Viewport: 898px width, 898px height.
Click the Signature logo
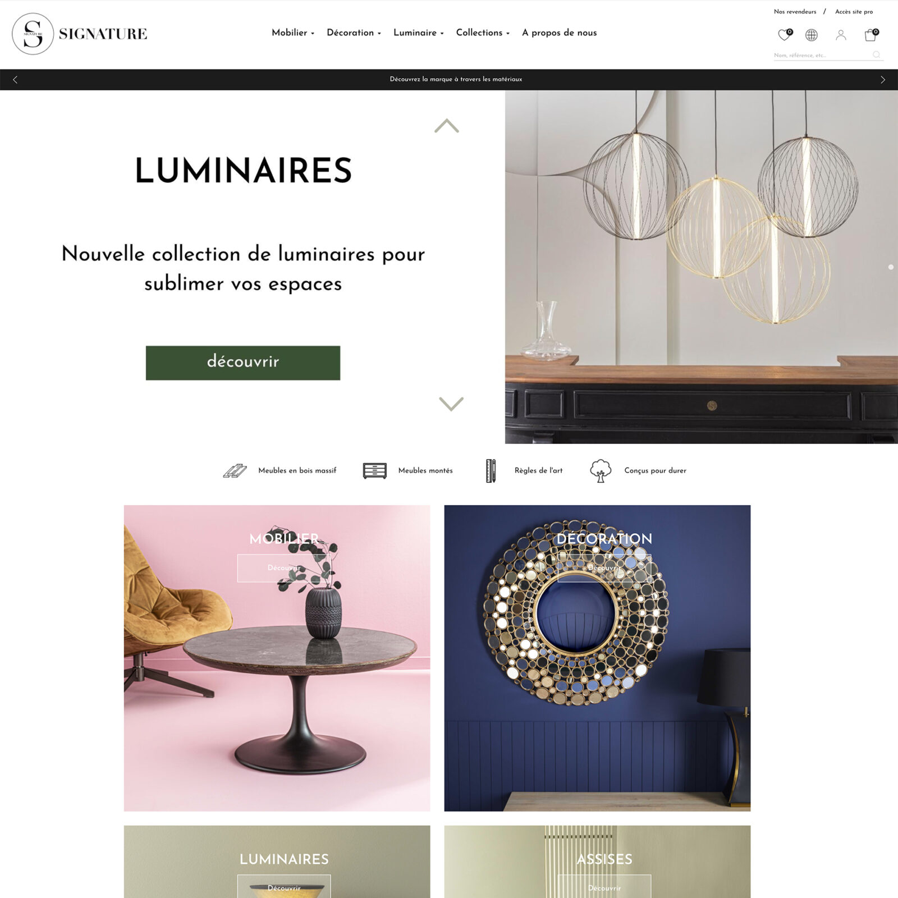pos(79,34)
